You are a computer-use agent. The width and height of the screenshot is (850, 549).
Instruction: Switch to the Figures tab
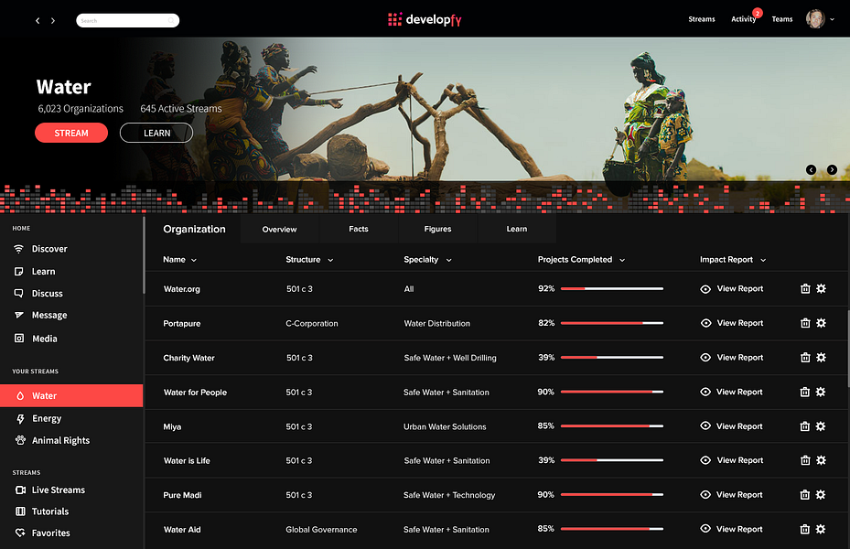pos(437,230)
